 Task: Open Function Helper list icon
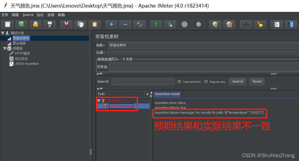277,24
